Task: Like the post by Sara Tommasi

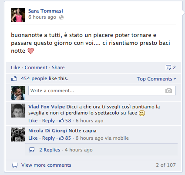Action: pyautogui.click(x=16, y=67)
